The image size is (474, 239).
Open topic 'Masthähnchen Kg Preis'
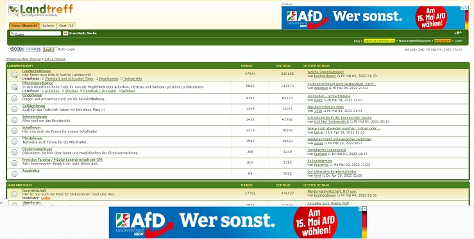click(325, 107)
